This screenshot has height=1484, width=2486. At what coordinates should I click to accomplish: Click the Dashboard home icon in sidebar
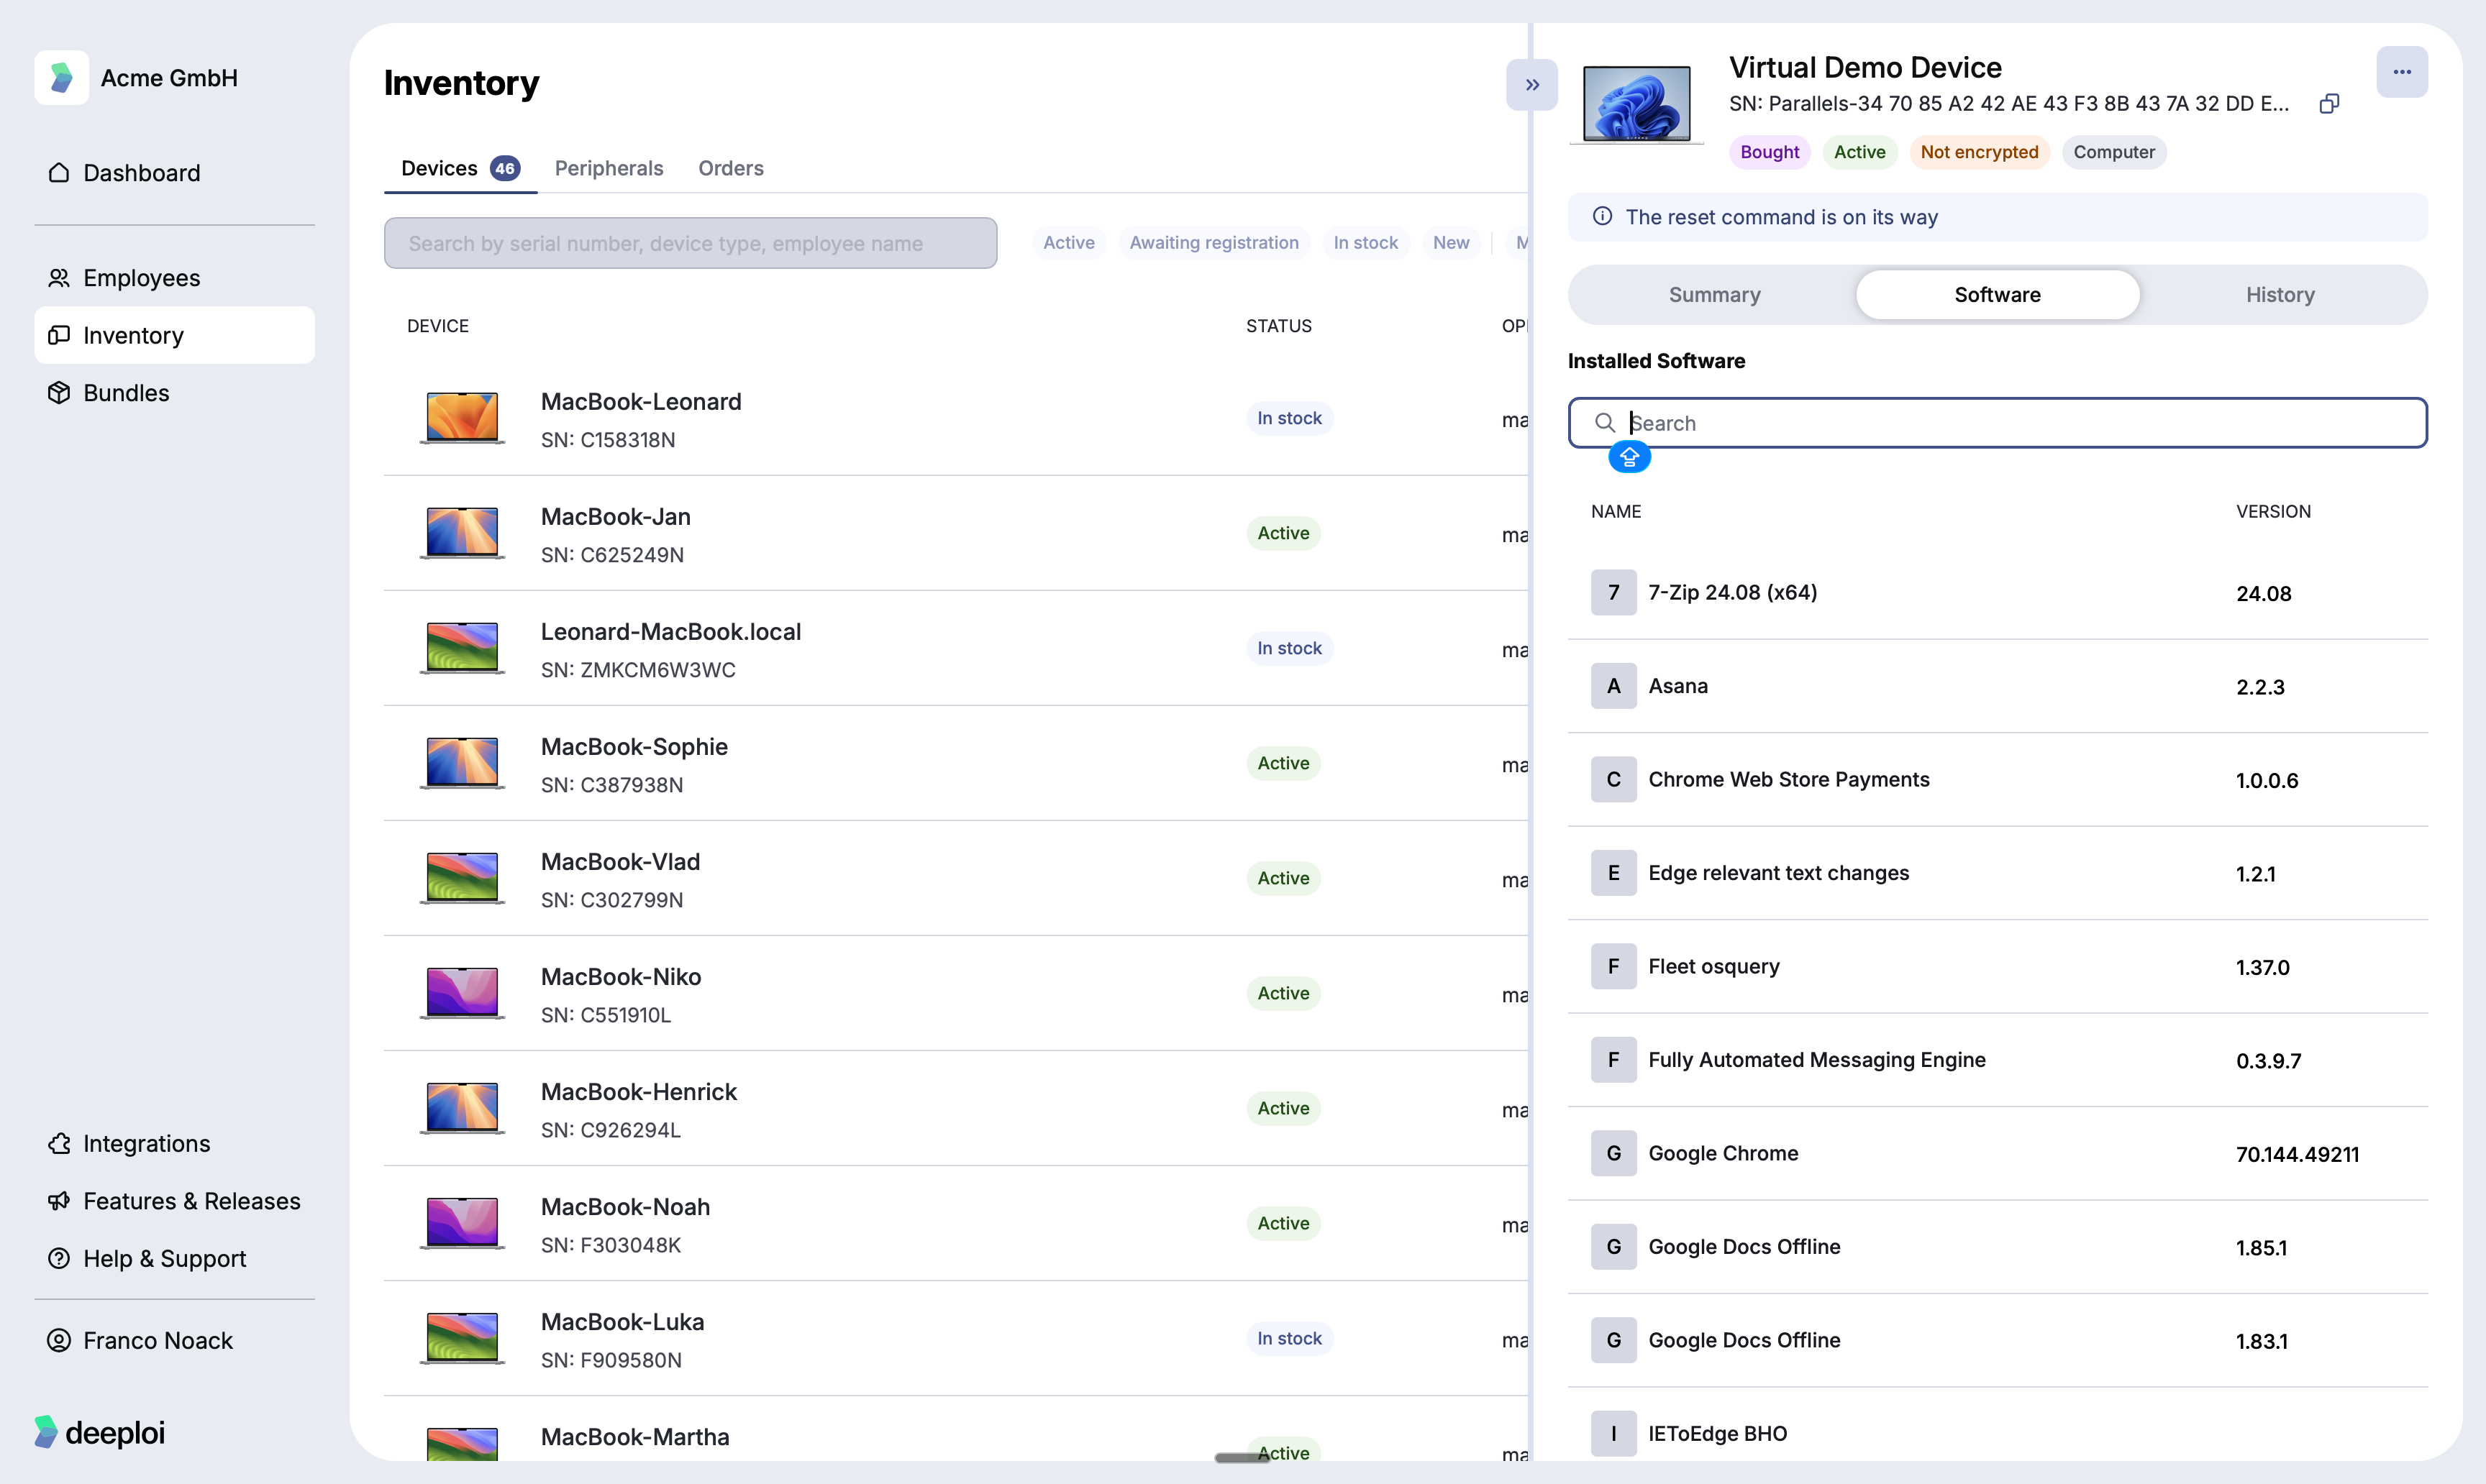click(x=59, y=173)
